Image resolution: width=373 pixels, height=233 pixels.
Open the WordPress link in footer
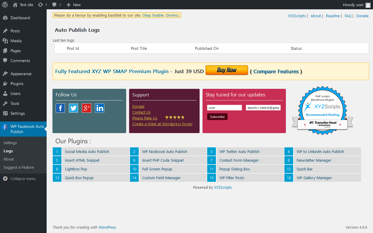click(107, 227)
